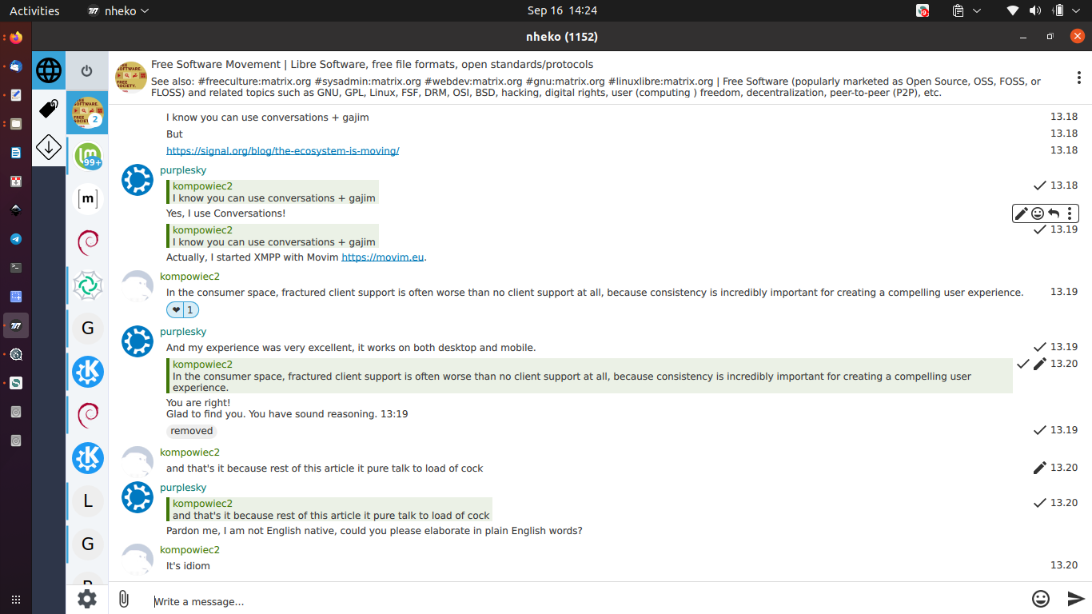The height and width of the screenshot is (614, 1092).
Task: Click the red tray indicator icon in top bar
Action: pyautogui.click(x=923, y=10)
